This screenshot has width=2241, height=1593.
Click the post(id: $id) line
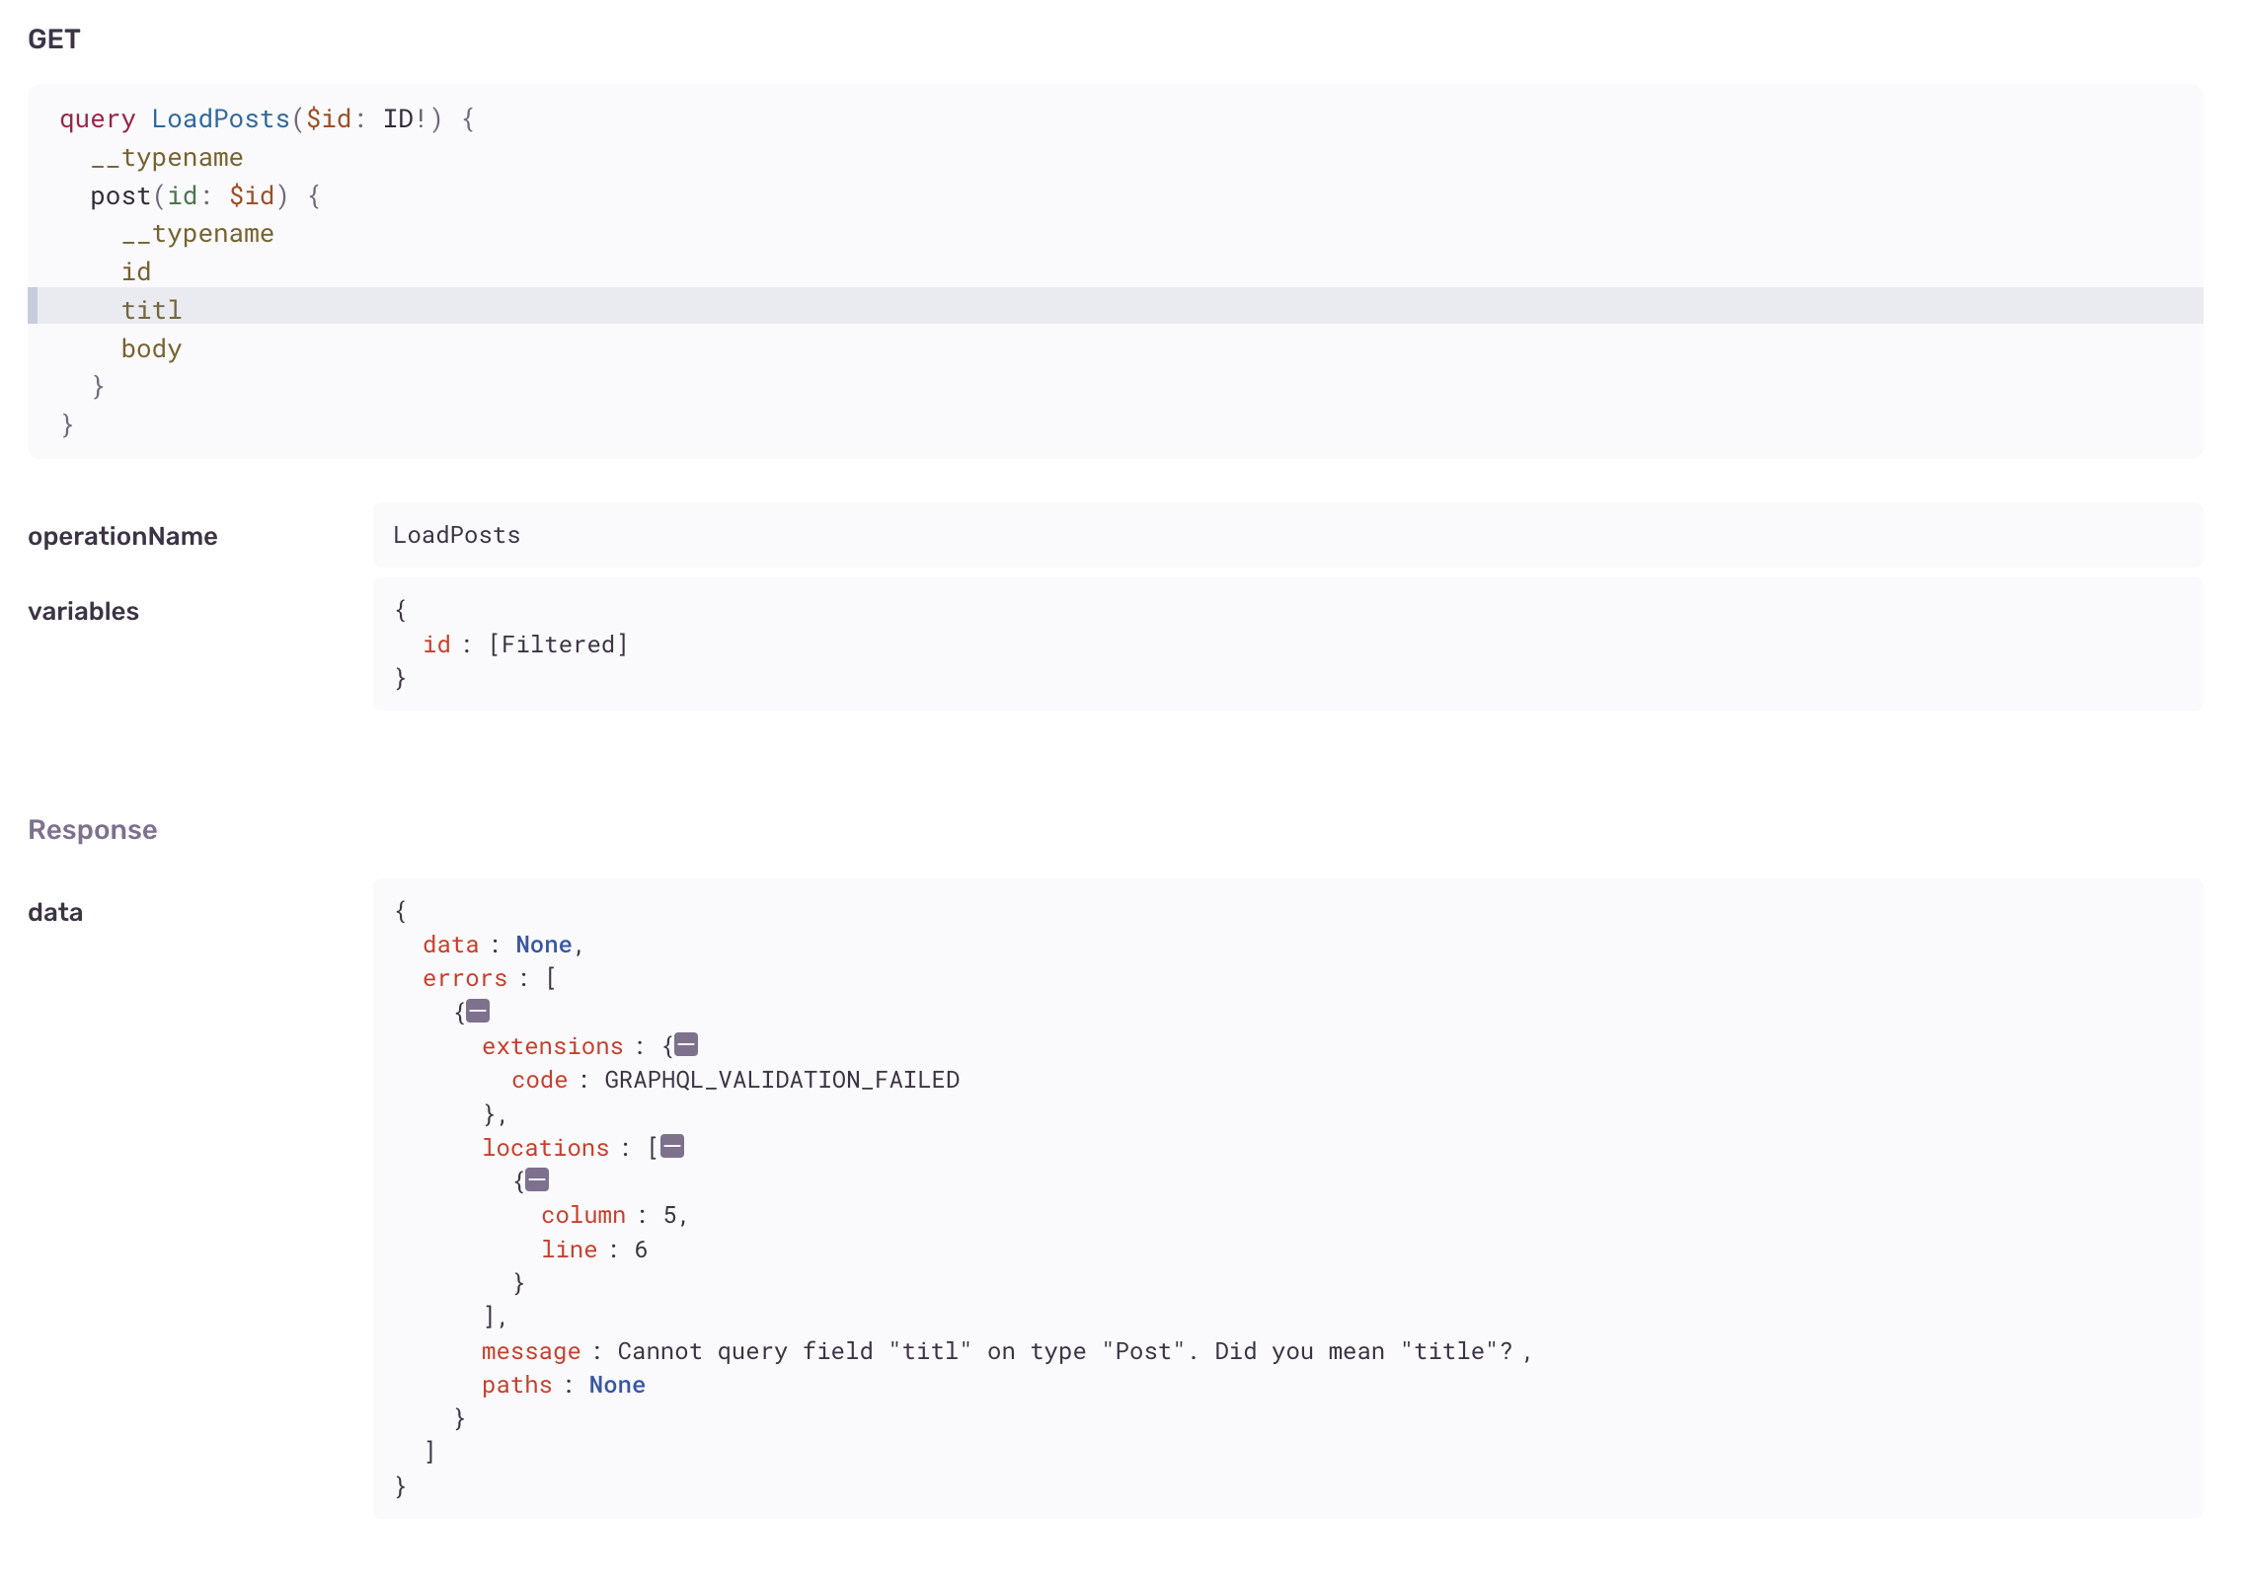[204, 195]
